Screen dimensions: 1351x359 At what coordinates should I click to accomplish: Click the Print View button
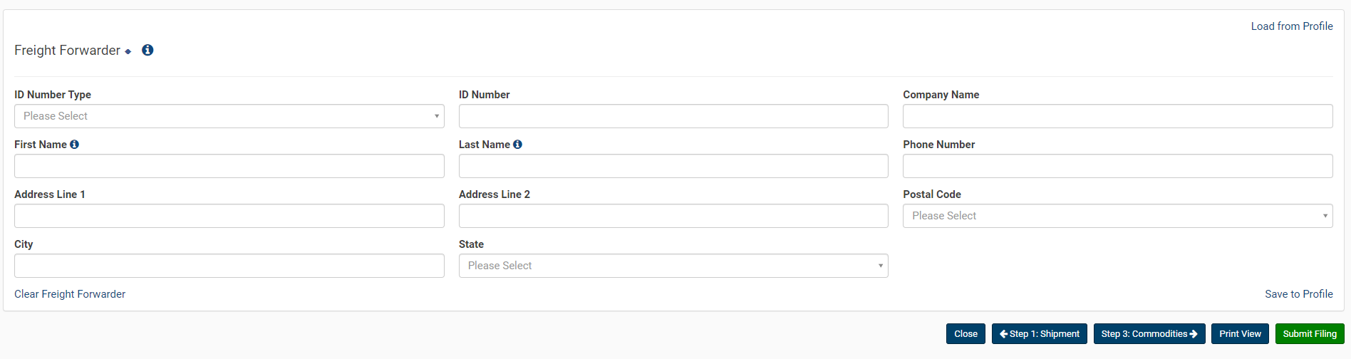(1240, 334)
